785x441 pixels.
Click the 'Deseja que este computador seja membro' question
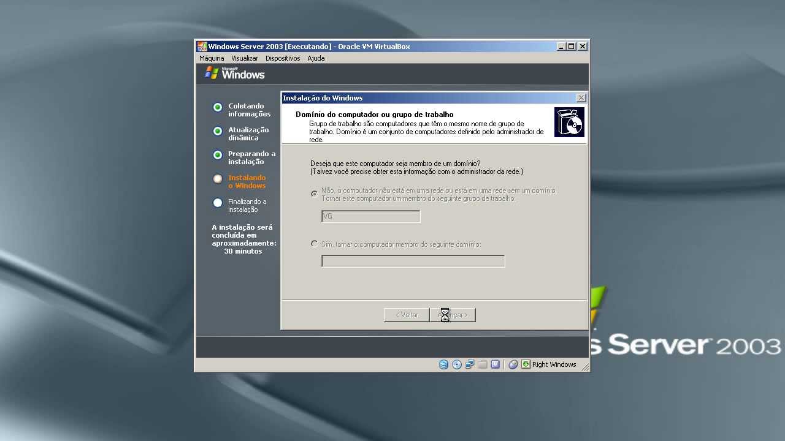[x=396, y=164]
